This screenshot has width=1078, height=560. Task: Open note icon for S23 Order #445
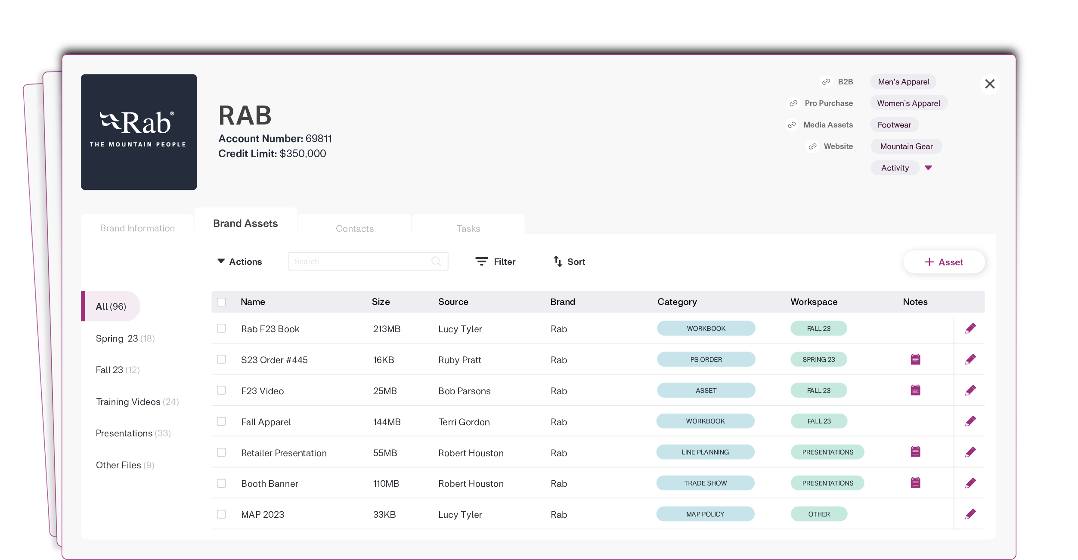[915, 359]
